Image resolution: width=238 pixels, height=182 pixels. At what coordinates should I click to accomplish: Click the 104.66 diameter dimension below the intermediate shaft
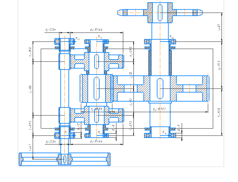click(96, 141)
